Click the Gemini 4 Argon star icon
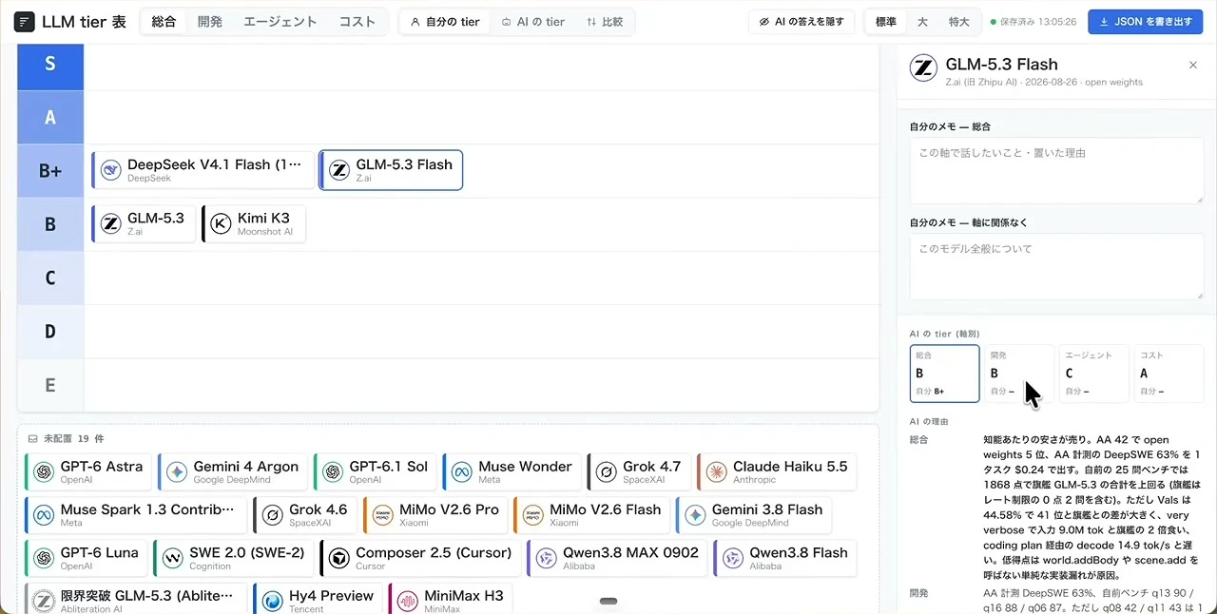 [176, 472]
